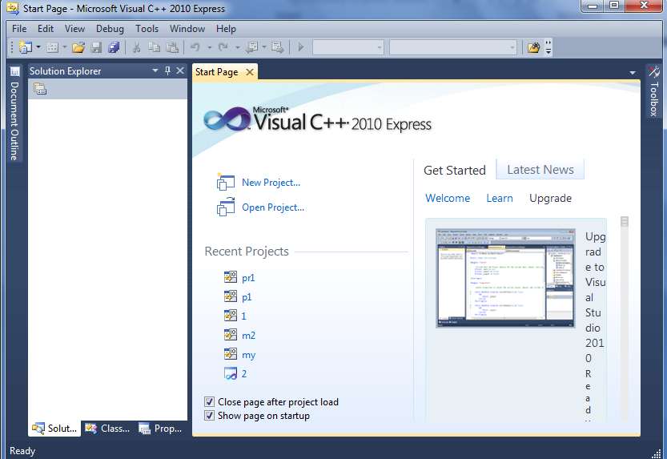
Task: Uncheck Close page after project load
Action: pos(209,401)
